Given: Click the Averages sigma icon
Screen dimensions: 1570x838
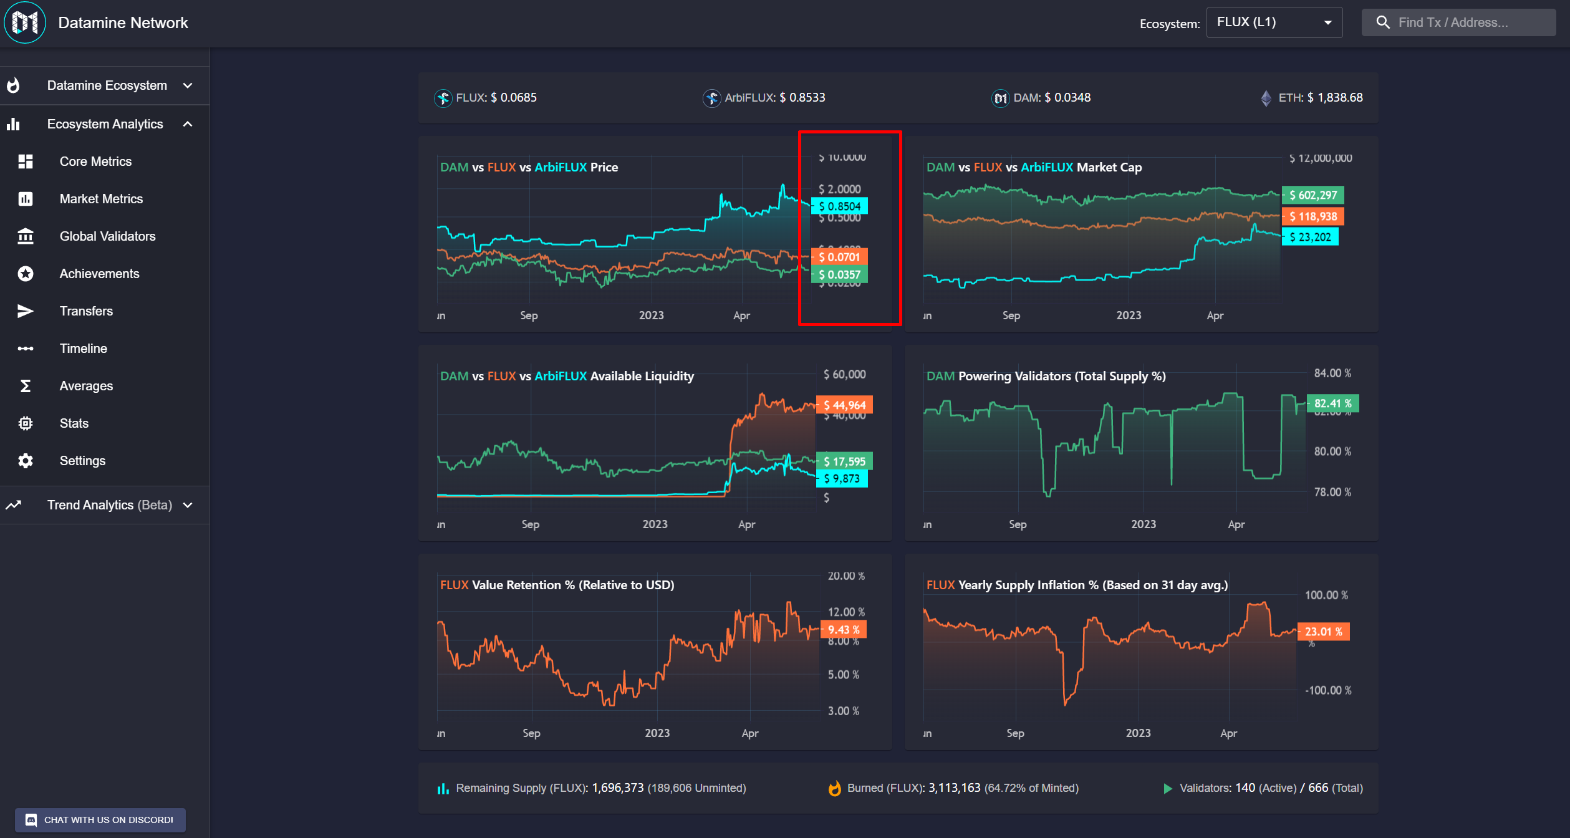Looking at the screenshot, I should point(26,386).
